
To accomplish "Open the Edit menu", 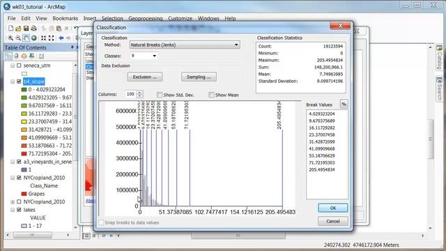I will pos(26,19).
